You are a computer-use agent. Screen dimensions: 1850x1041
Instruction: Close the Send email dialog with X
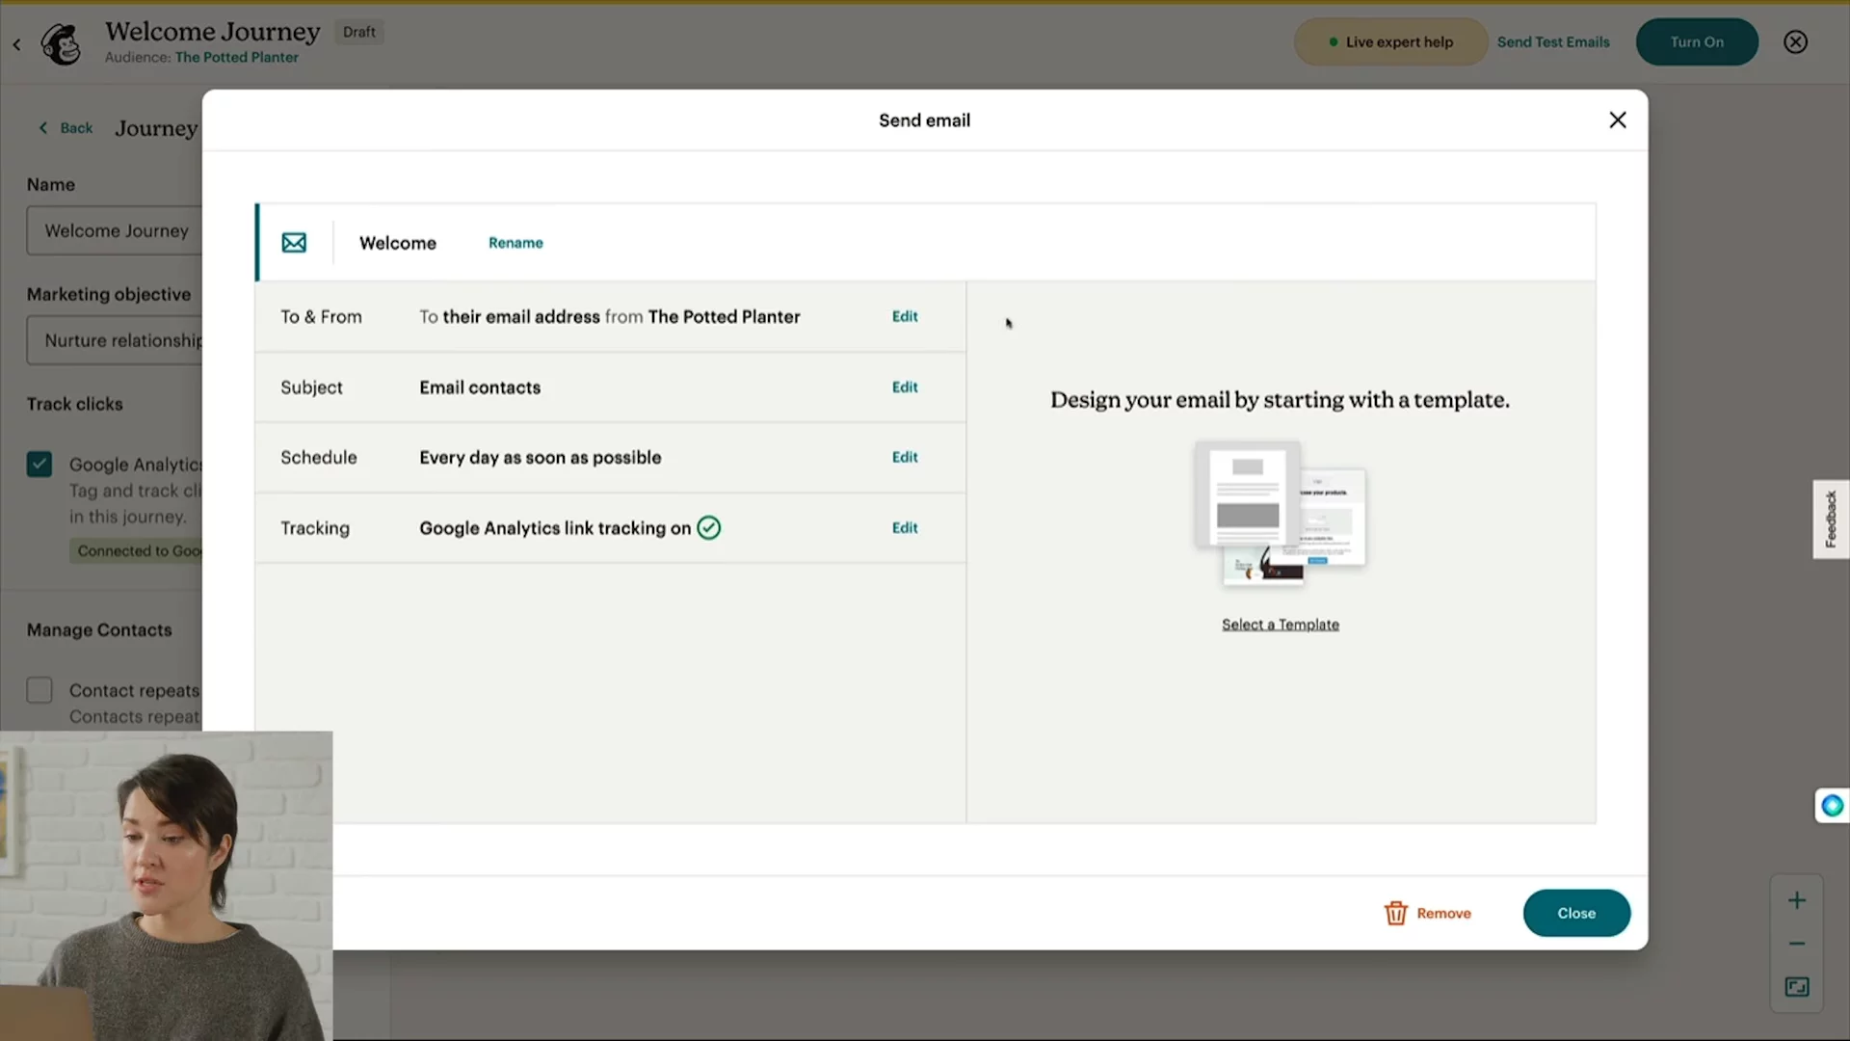pyautogui.click(x=1617, y=120)
